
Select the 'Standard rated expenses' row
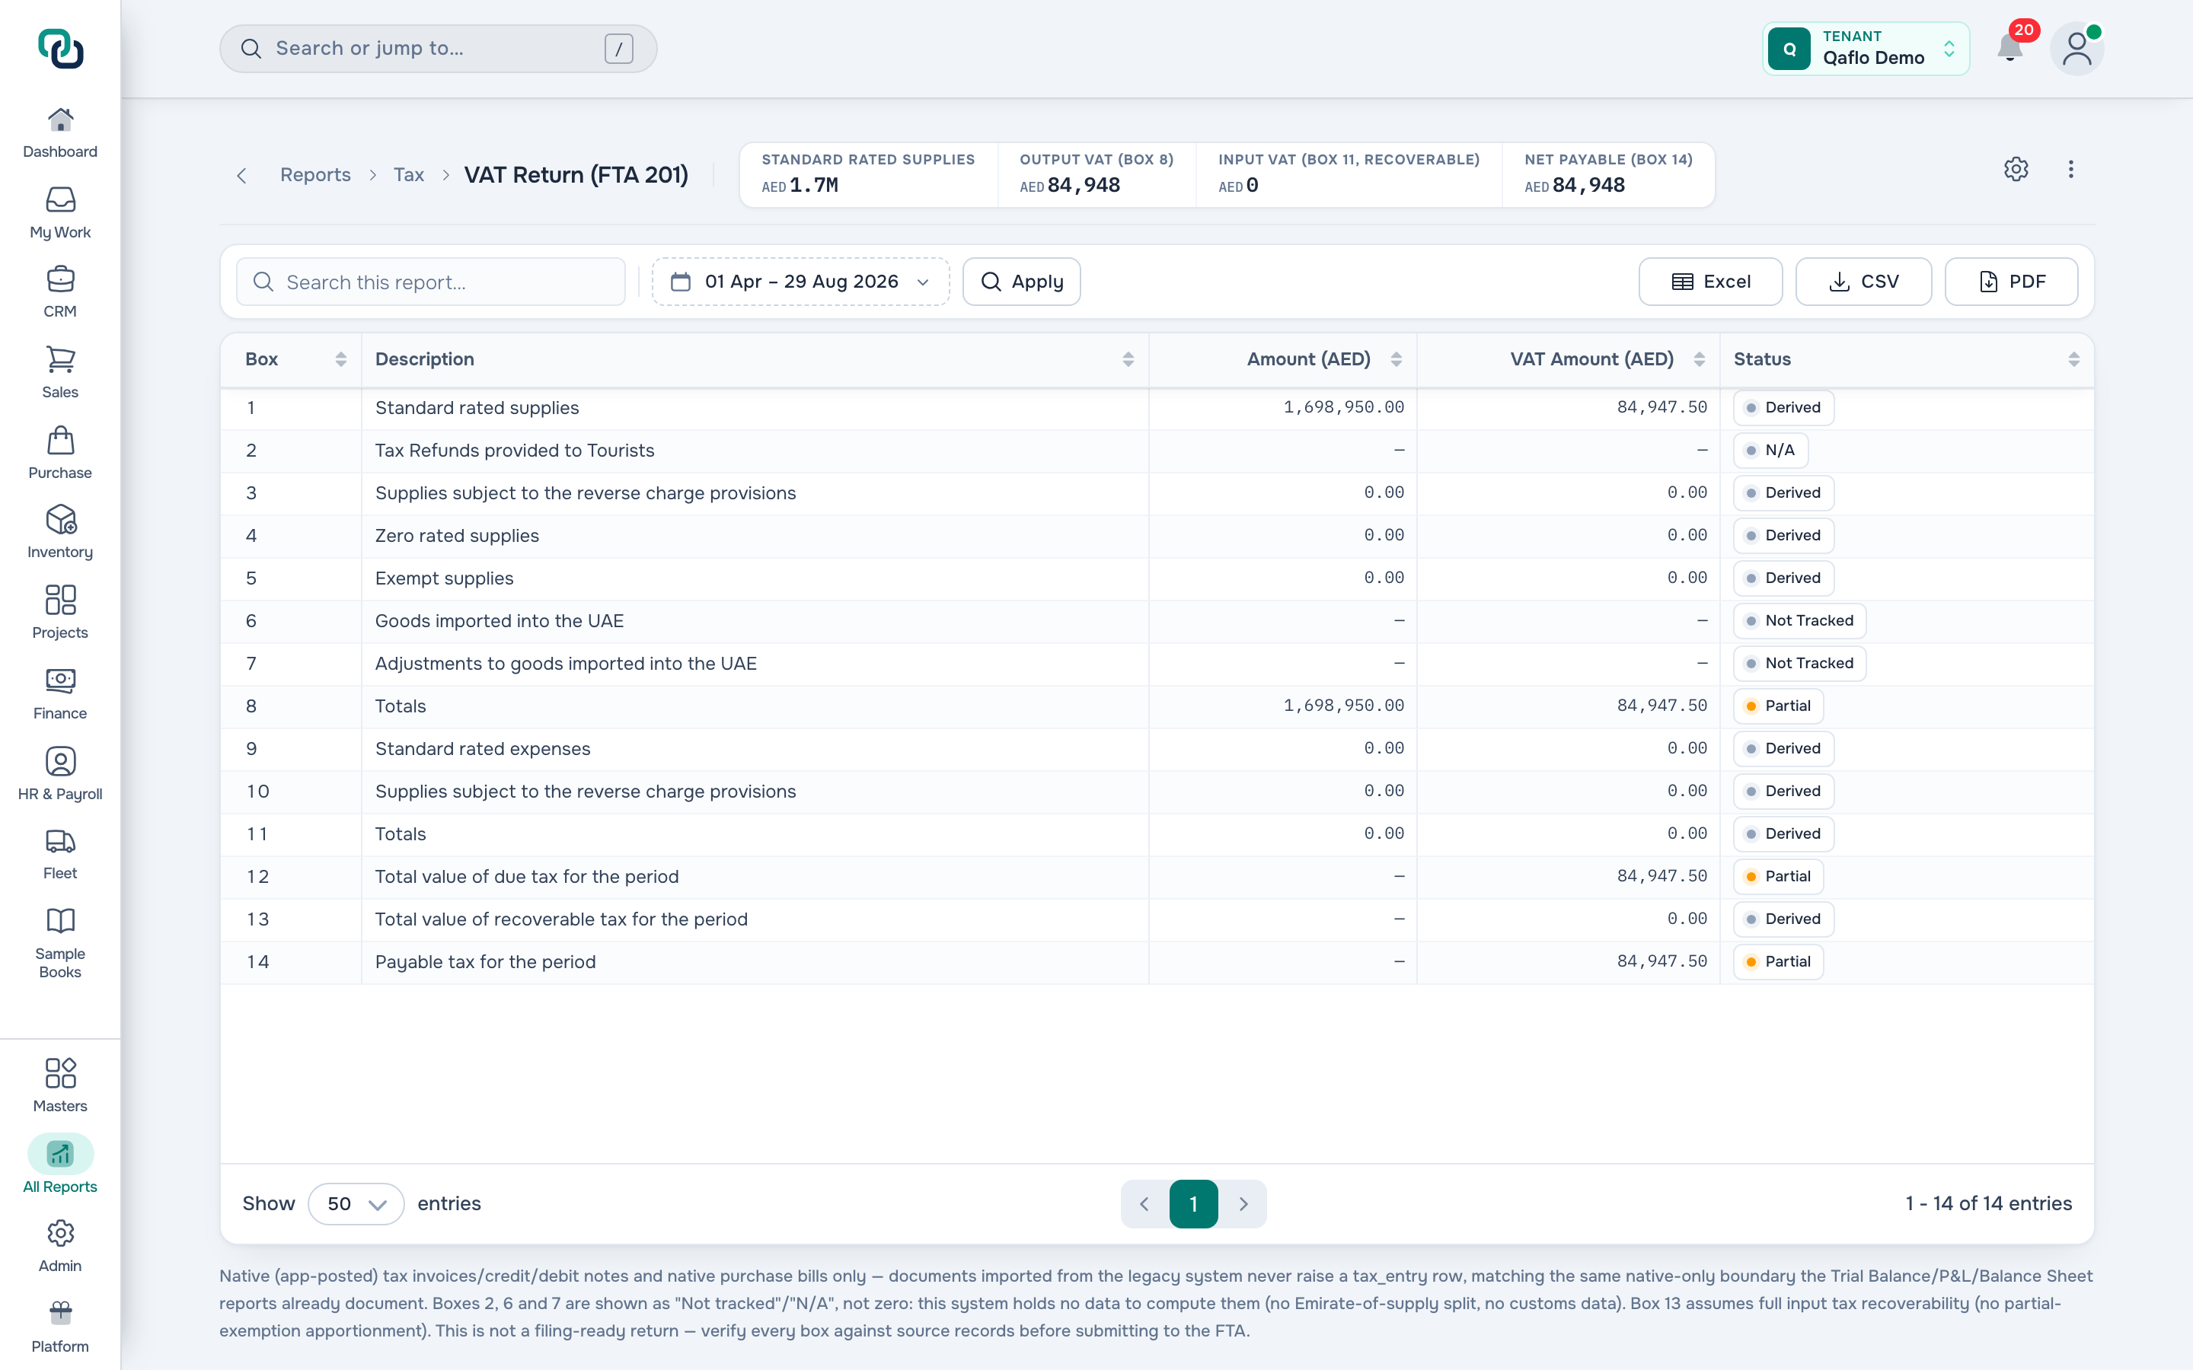point(1157,748)
